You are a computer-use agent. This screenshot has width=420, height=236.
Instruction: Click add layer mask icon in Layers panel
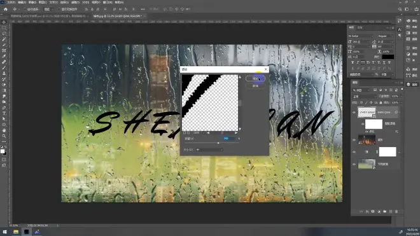[373, 212]
